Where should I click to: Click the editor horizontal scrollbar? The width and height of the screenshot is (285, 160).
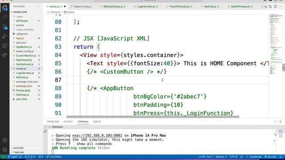pos(153,116)
